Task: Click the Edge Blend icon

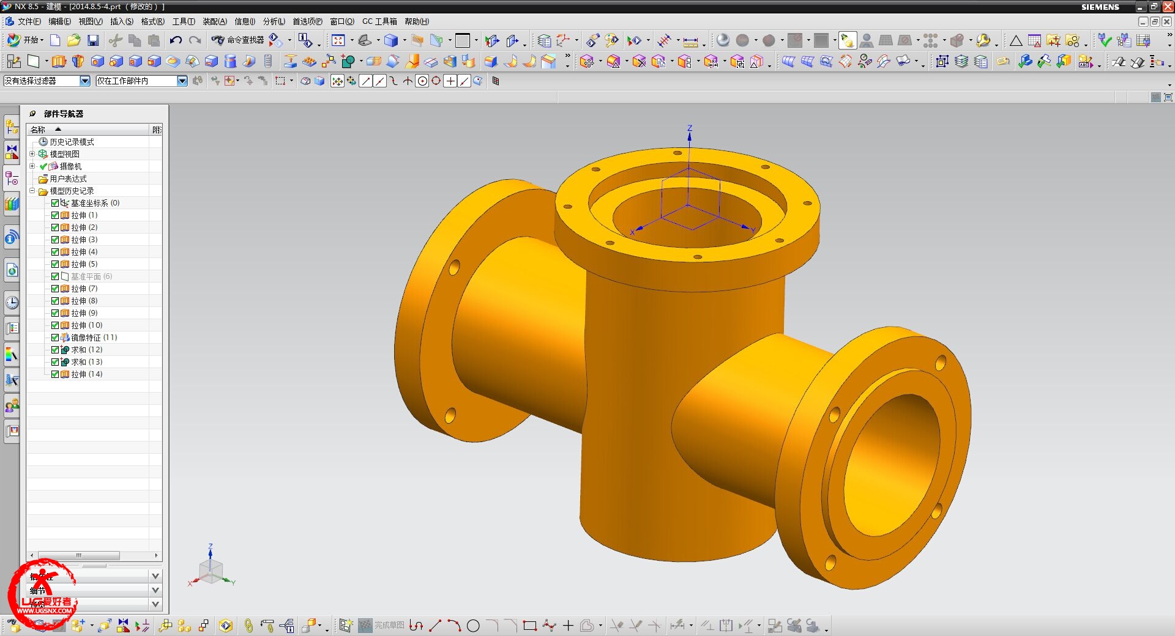Action: pyautogui.click(x=491, y=61)
